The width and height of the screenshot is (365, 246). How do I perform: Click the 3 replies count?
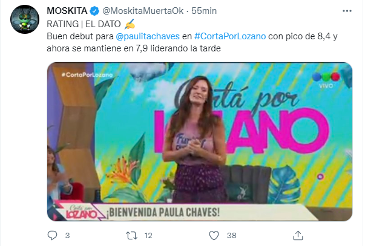click(67, 236)
